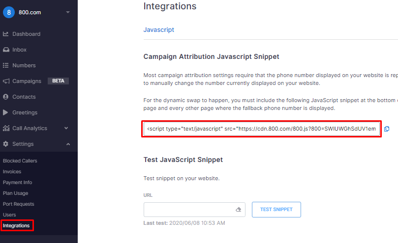Open Blocked Callers settings page
The width and height of the screenshot is (398, 243).
pos(20,161)
